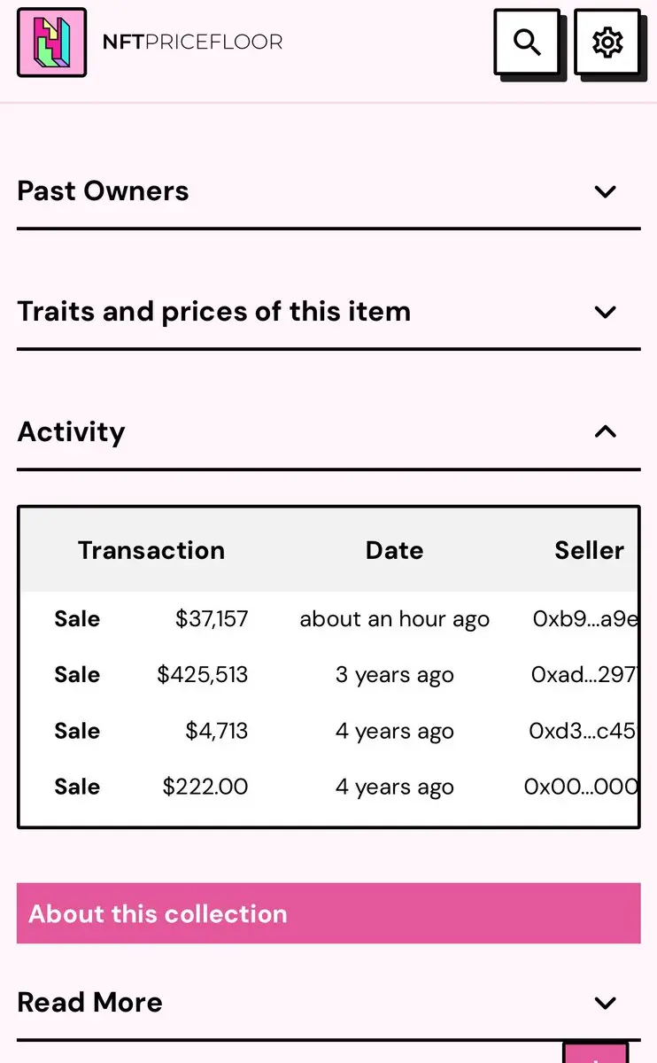Screen dimensions: 657x1063
Task: Click Traits and prices of this item heading
Action: coord(213,312)
